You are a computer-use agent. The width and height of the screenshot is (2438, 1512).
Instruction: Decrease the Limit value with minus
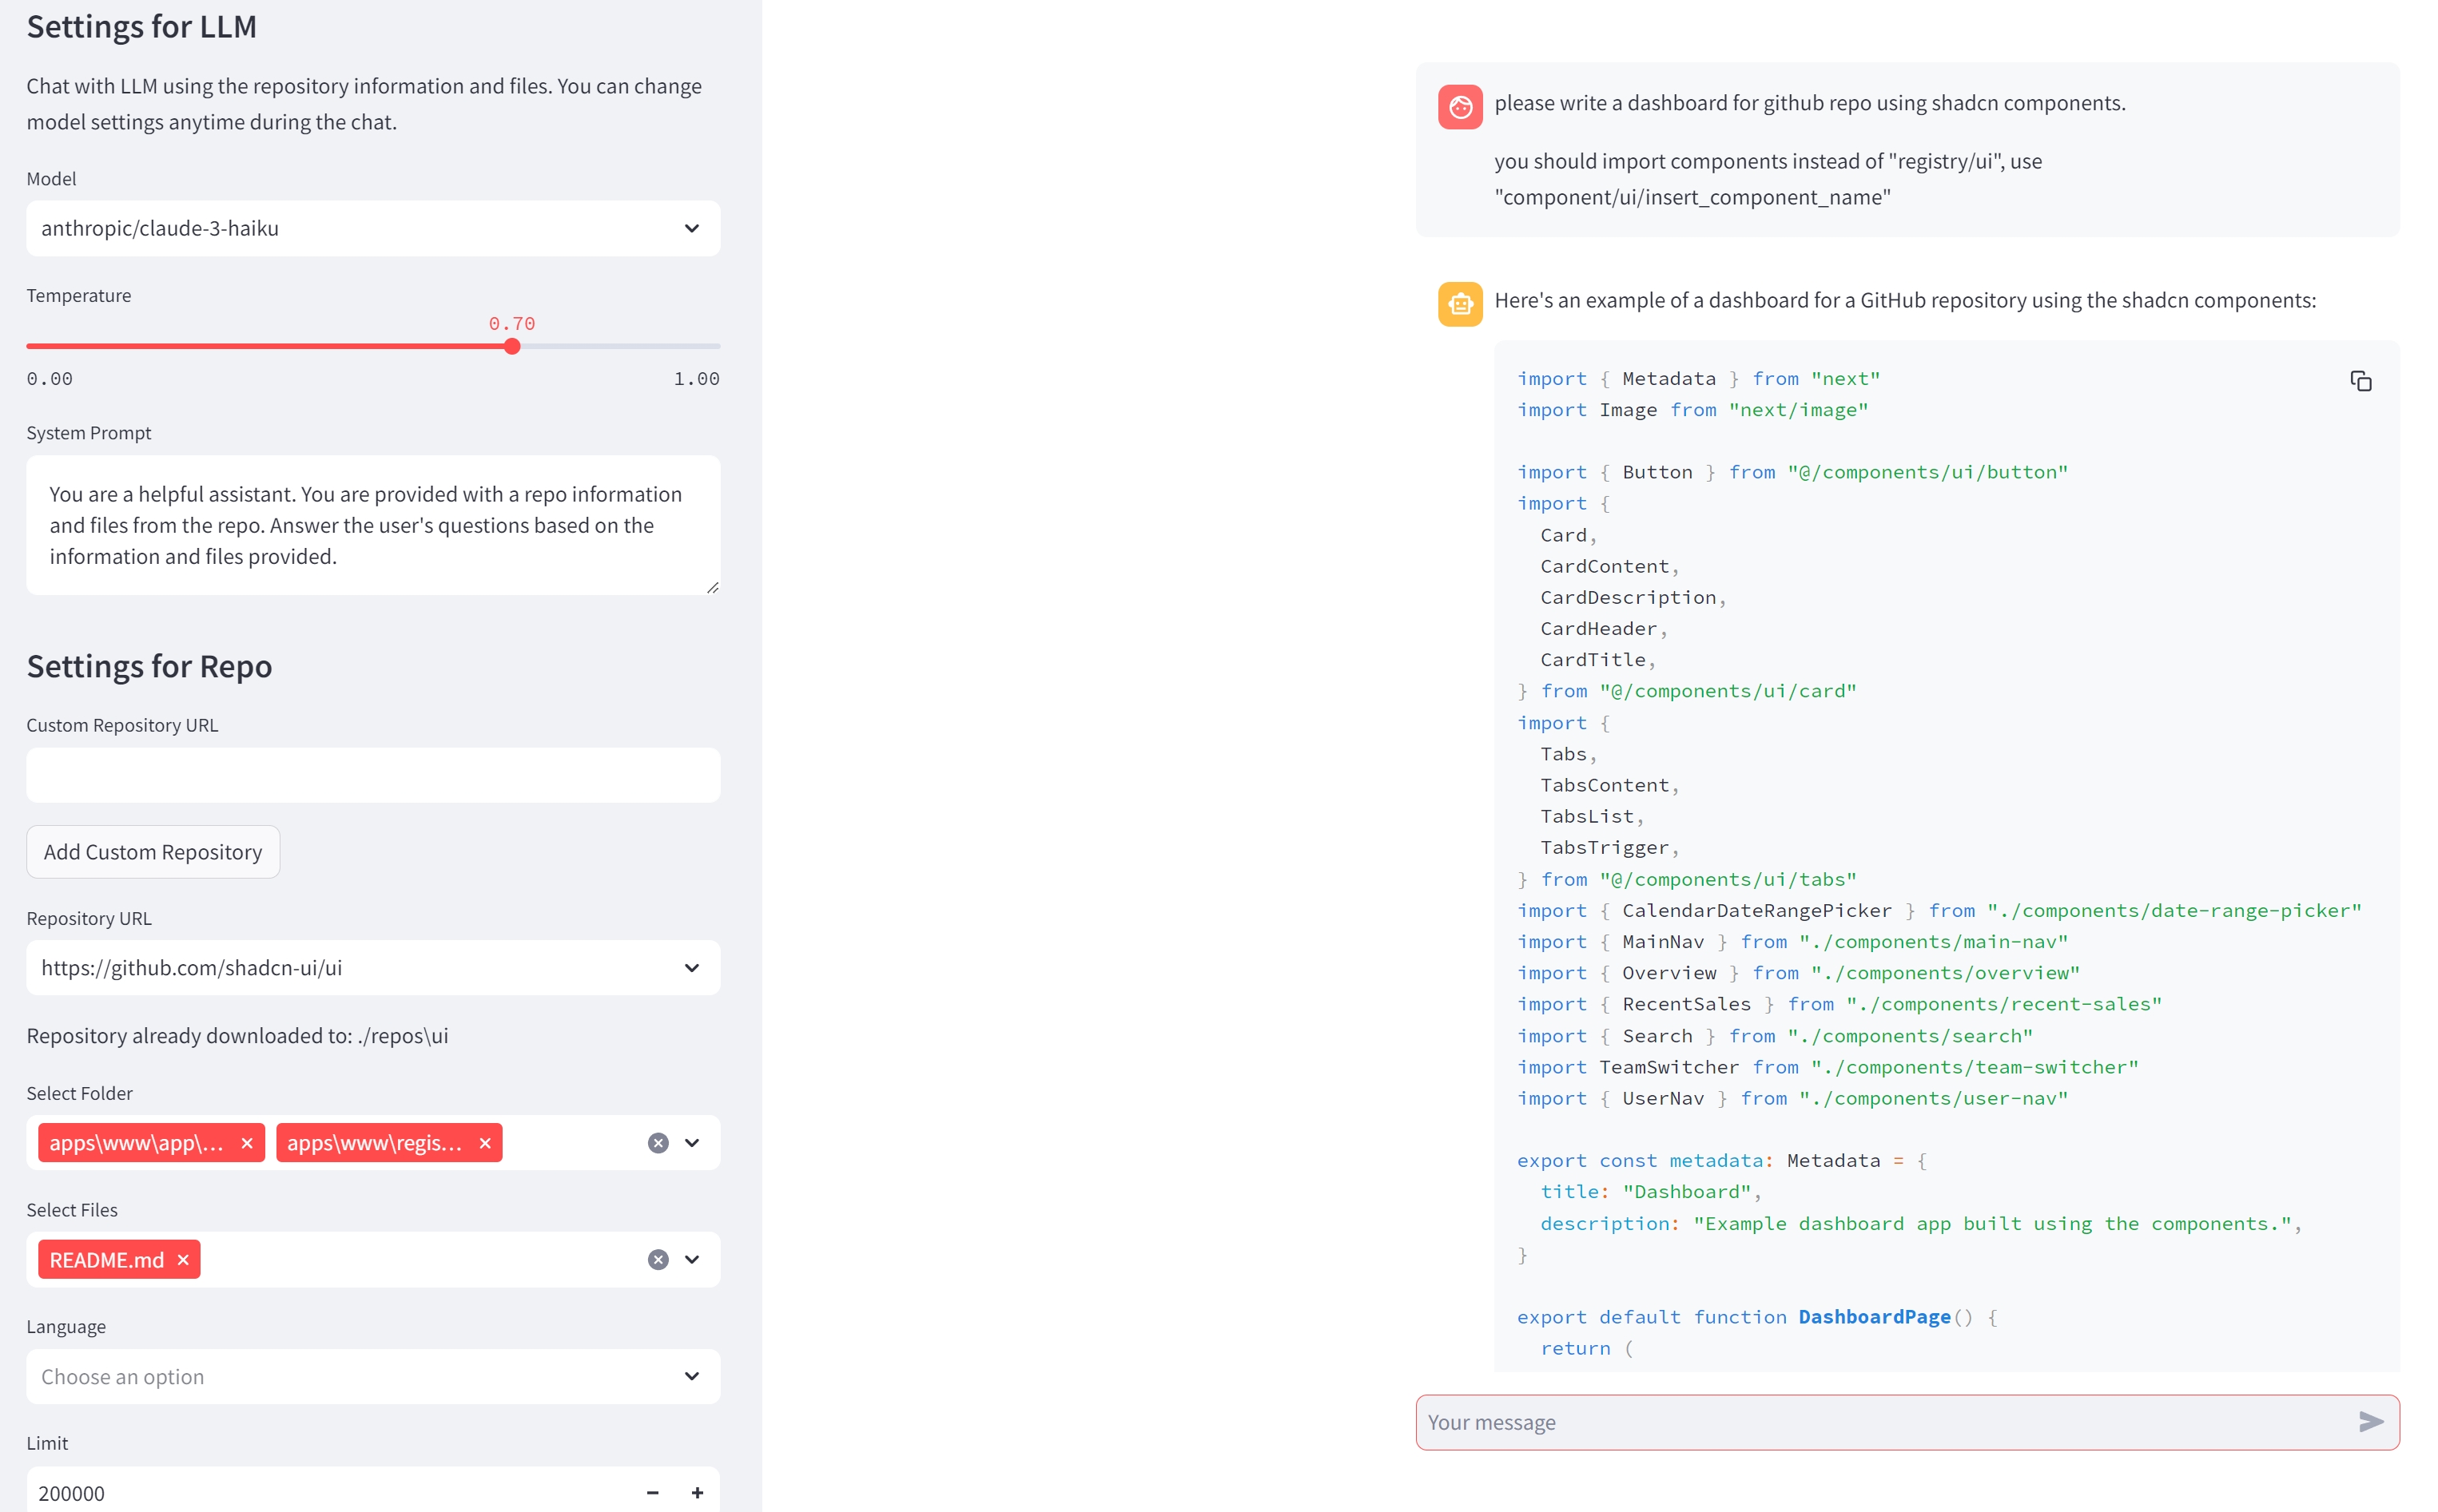[652, 1492]
